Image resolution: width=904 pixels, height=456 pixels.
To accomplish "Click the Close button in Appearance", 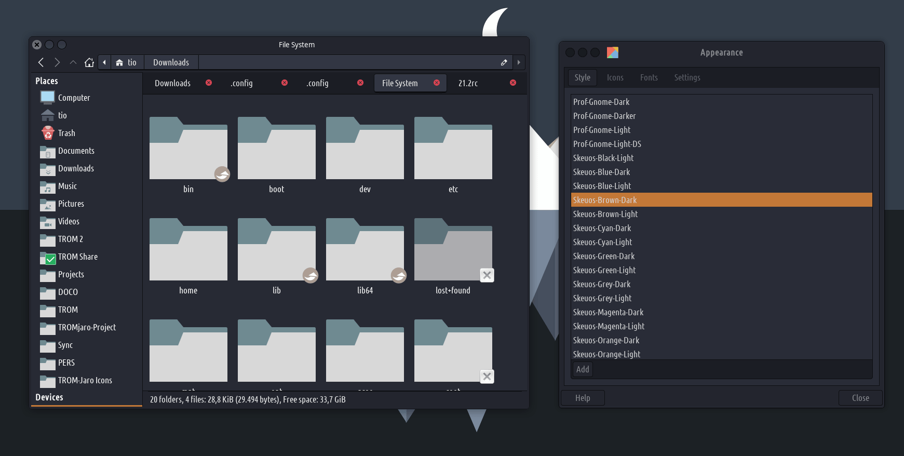I will [x=860, y=398].
